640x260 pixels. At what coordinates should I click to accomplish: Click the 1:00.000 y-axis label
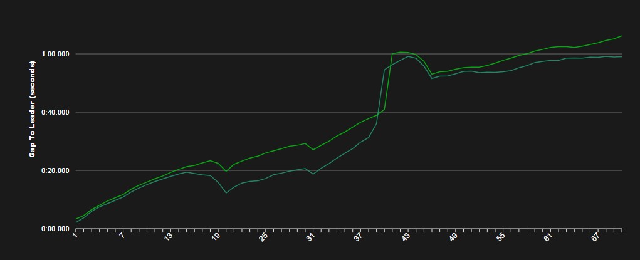[x=56, y=54]
